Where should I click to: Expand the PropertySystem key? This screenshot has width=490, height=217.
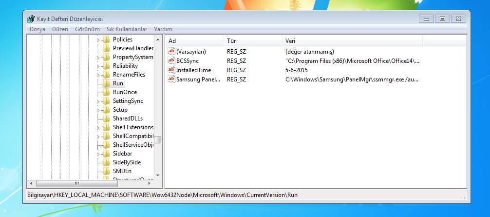98,58
